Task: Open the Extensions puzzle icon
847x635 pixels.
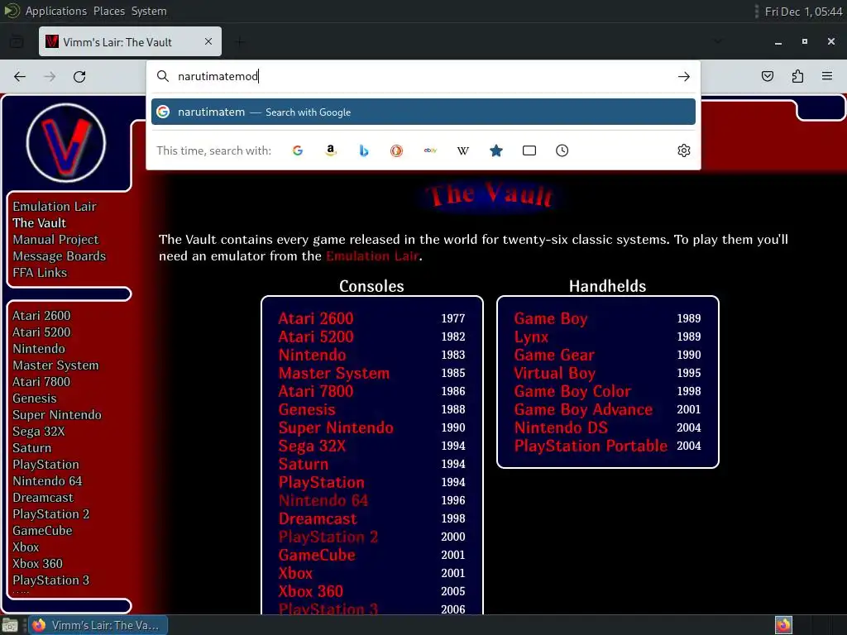Action: click(x=797, y=76)
